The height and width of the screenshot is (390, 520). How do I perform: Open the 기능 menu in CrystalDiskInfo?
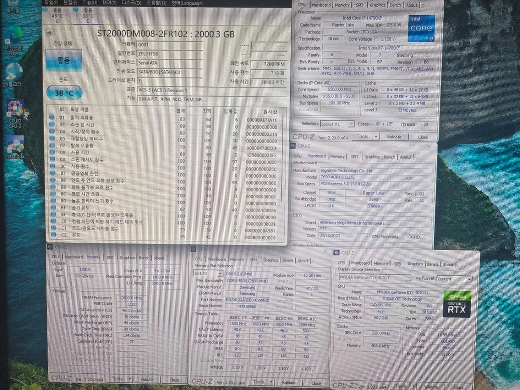(89, 3)
